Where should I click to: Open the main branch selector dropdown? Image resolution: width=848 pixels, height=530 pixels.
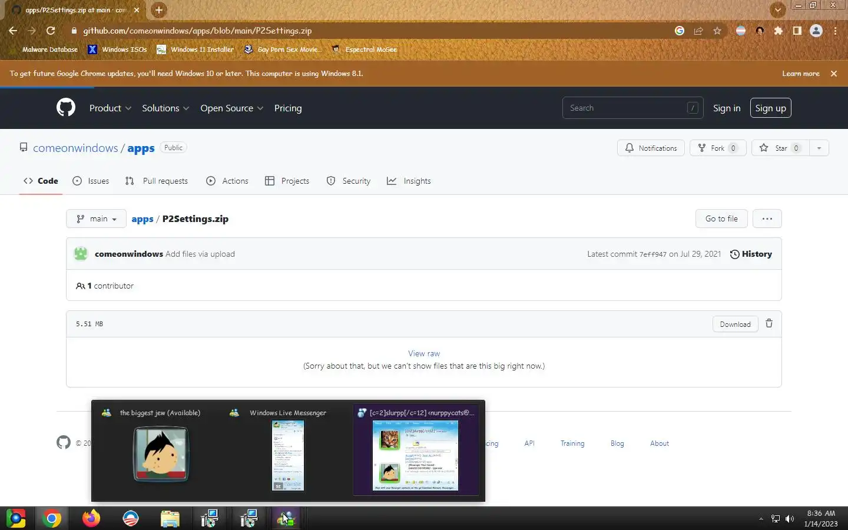[97, 218]
